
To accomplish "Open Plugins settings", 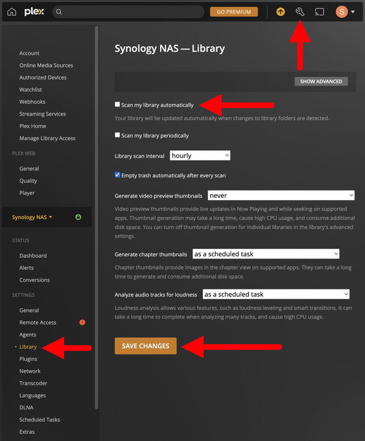I will tap(28, 359).
